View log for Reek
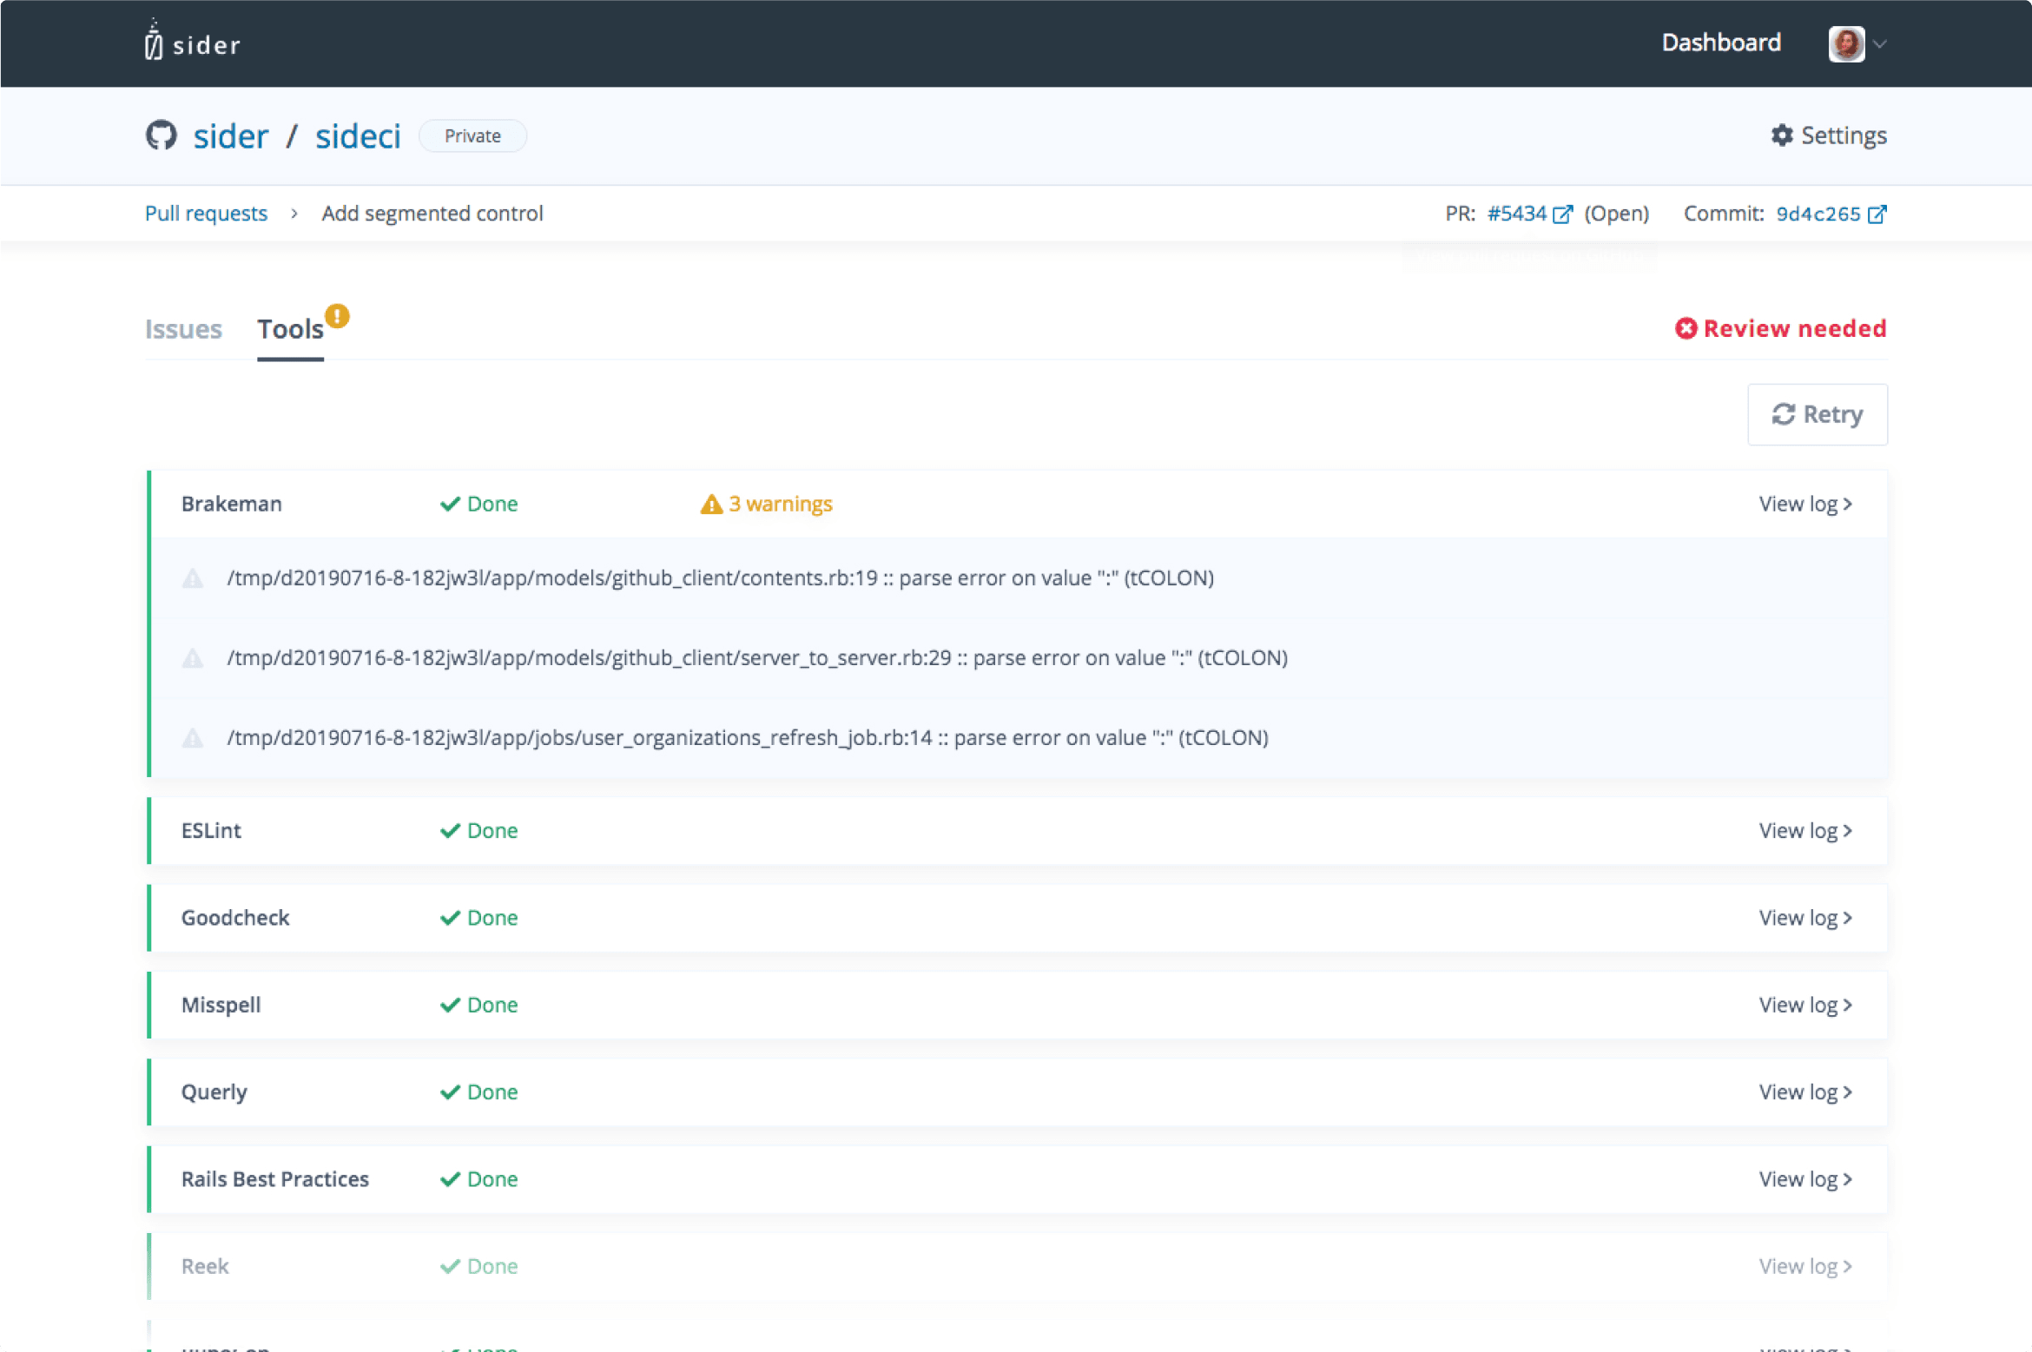Screen dimensions: 2032x1352 pyautogui.click(x=1805, y=1266)
